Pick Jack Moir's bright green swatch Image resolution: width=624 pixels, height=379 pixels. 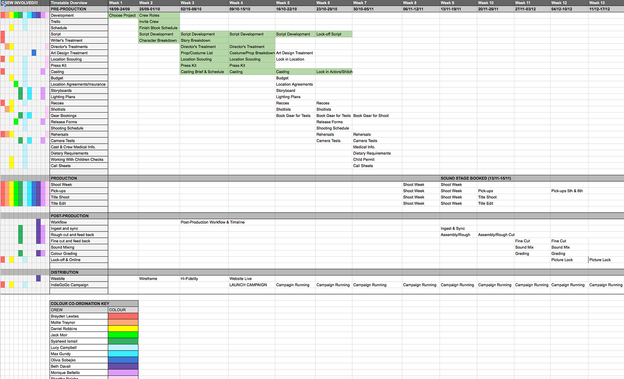123,335
